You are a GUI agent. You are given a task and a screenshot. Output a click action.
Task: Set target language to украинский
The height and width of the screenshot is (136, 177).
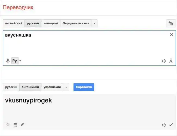(52, 87)
